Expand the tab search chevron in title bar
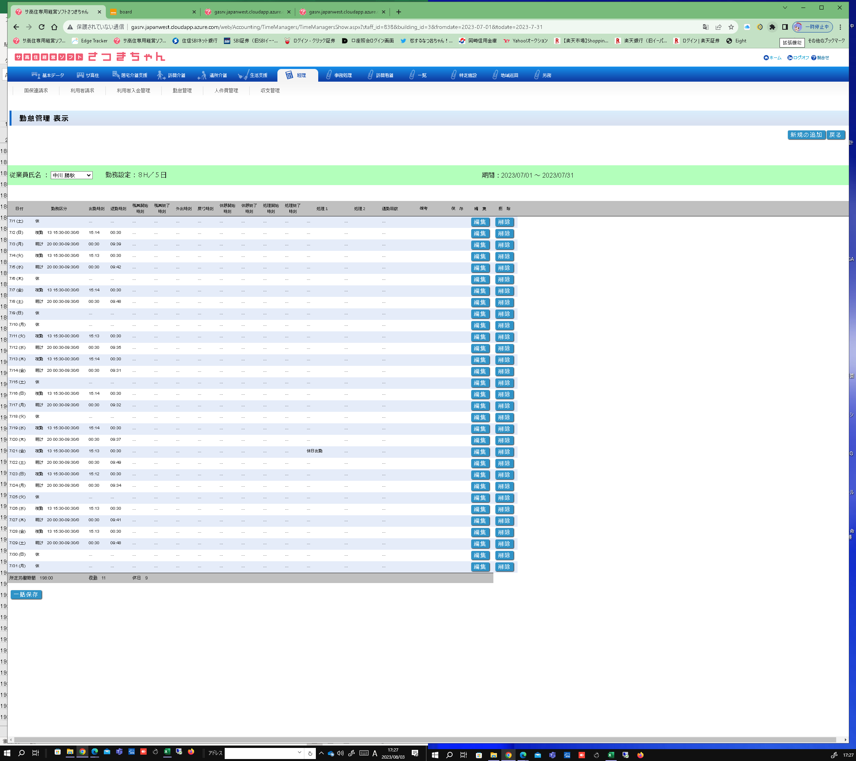Viewport: 856px width, 761px height. [x=785, y=8]
